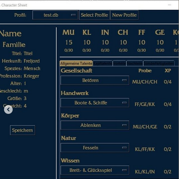Image resolution: width=179 pixels, height=179 pixels.
Task: Expand the Betören talent dropdown
Action: point(95,80)
